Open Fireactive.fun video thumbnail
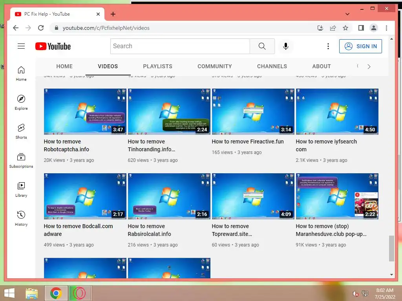 pyautogui.click(x=253, y=112)
